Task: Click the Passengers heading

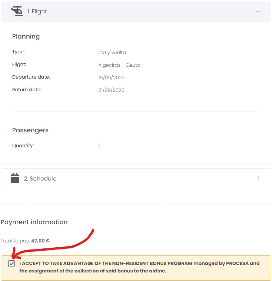Action: tap(30, 130)
